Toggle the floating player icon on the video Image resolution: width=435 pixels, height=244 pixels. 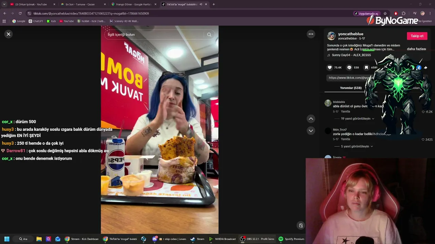coord(301,225)
